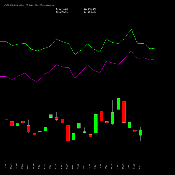Click the ULTRACEMCO CE Option chart title
The width and height of the screenshot is (175, 175).
(x=29, y=5)
